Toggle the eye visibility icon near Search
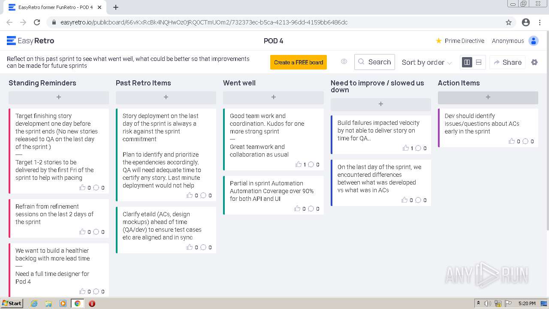 click(x=344, y=62)
